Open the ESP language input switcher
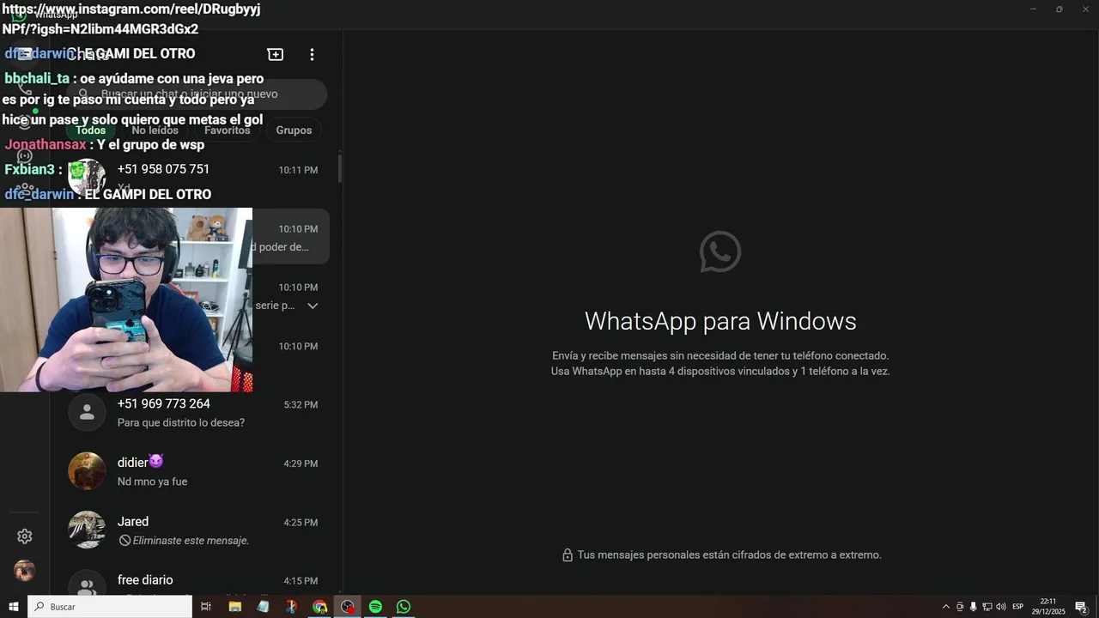Viewport: 1099px width, 618px height. tap(1018, 607)
